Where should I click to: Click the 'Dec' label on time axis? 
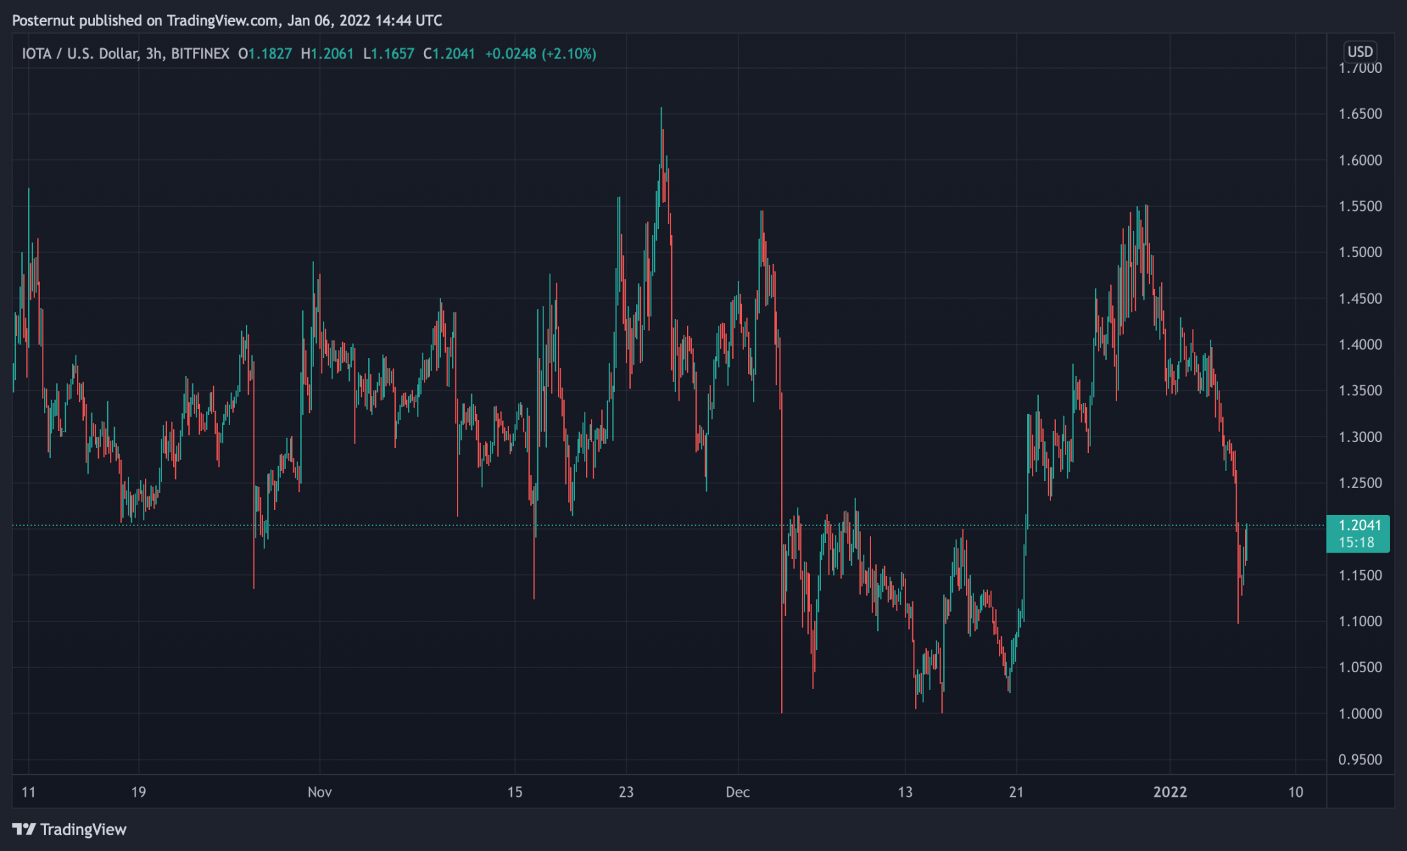tap(738, 792)
